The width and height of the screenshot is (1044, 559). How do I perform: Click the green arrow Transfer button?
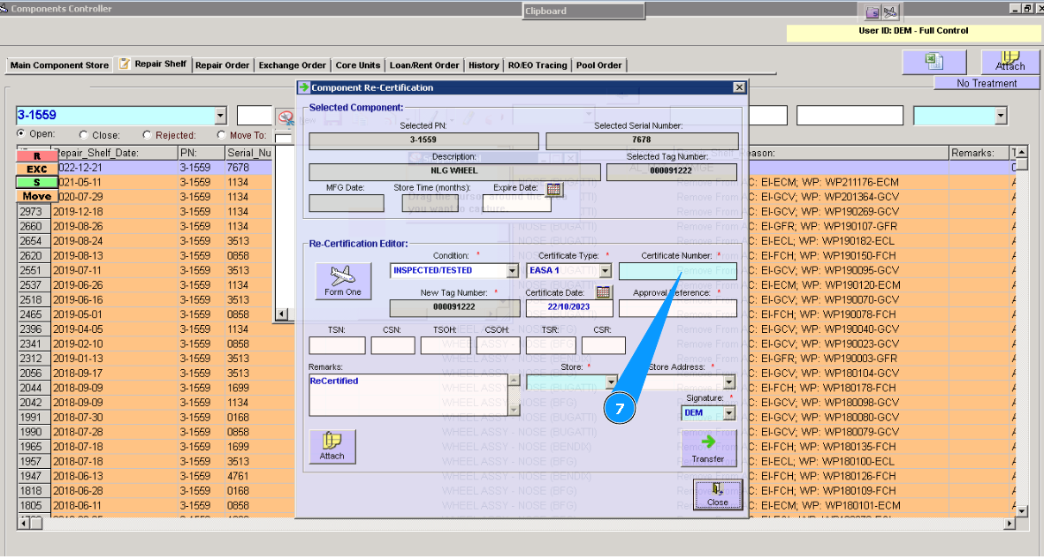[x=708, y=448]
